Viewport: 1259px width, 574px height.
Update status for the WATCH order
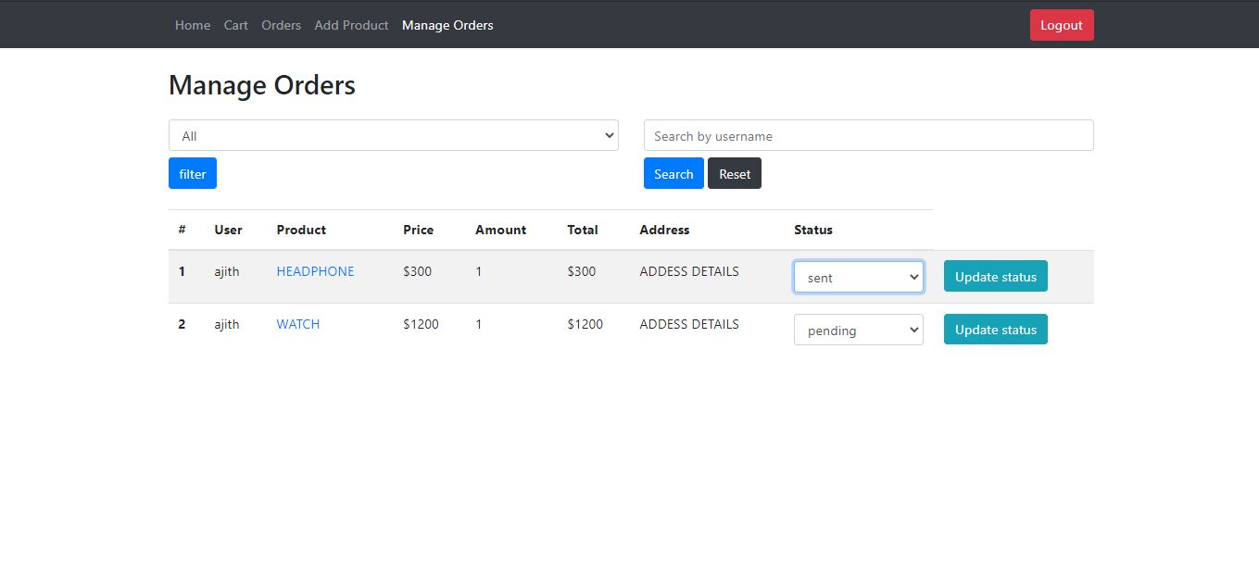[x=996, y=329]
